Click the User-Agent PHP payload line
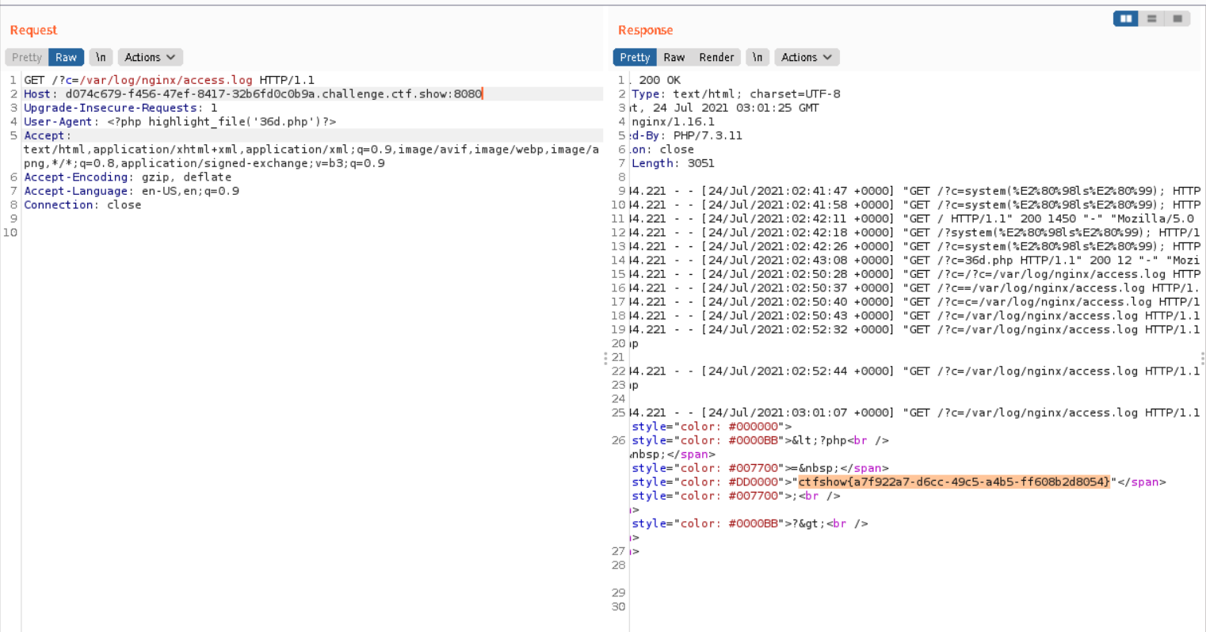Screen dimensions: 1206x632 (x=180, y=121)
